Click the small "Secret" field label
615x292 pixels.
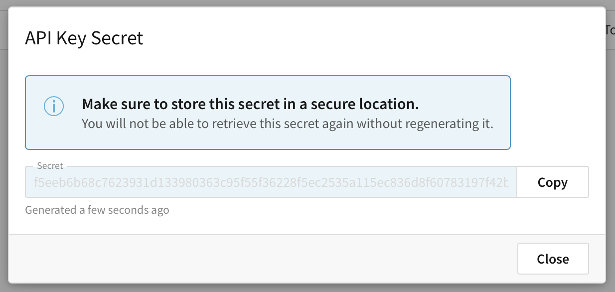(50, 166)
